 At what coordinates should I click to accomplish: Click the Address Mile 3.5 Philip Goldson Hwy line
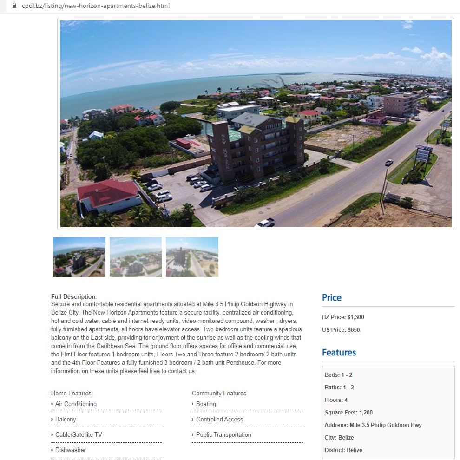373,425
